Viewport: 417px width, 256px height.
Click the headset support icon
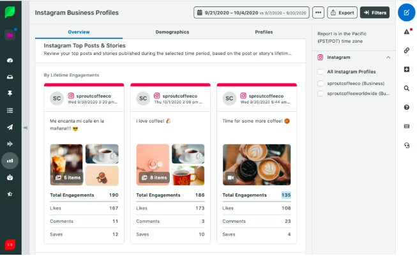[407, 146]
